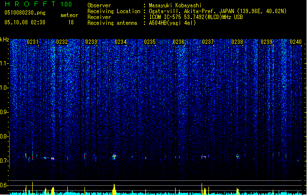Click the 'Receiving antenna' label
This screenshot has height=195, width=307.
pyautogui.click(x=112, y=23)
